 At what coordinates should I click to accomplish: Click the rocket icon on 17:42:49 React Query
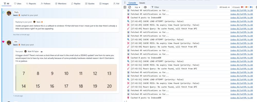click(x=128, y=29)
